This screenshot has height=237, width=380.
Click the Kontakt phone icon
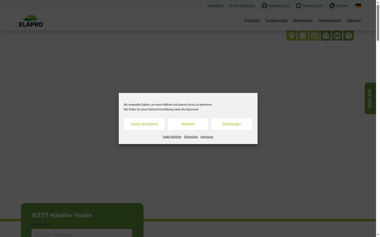click(332, 6)
